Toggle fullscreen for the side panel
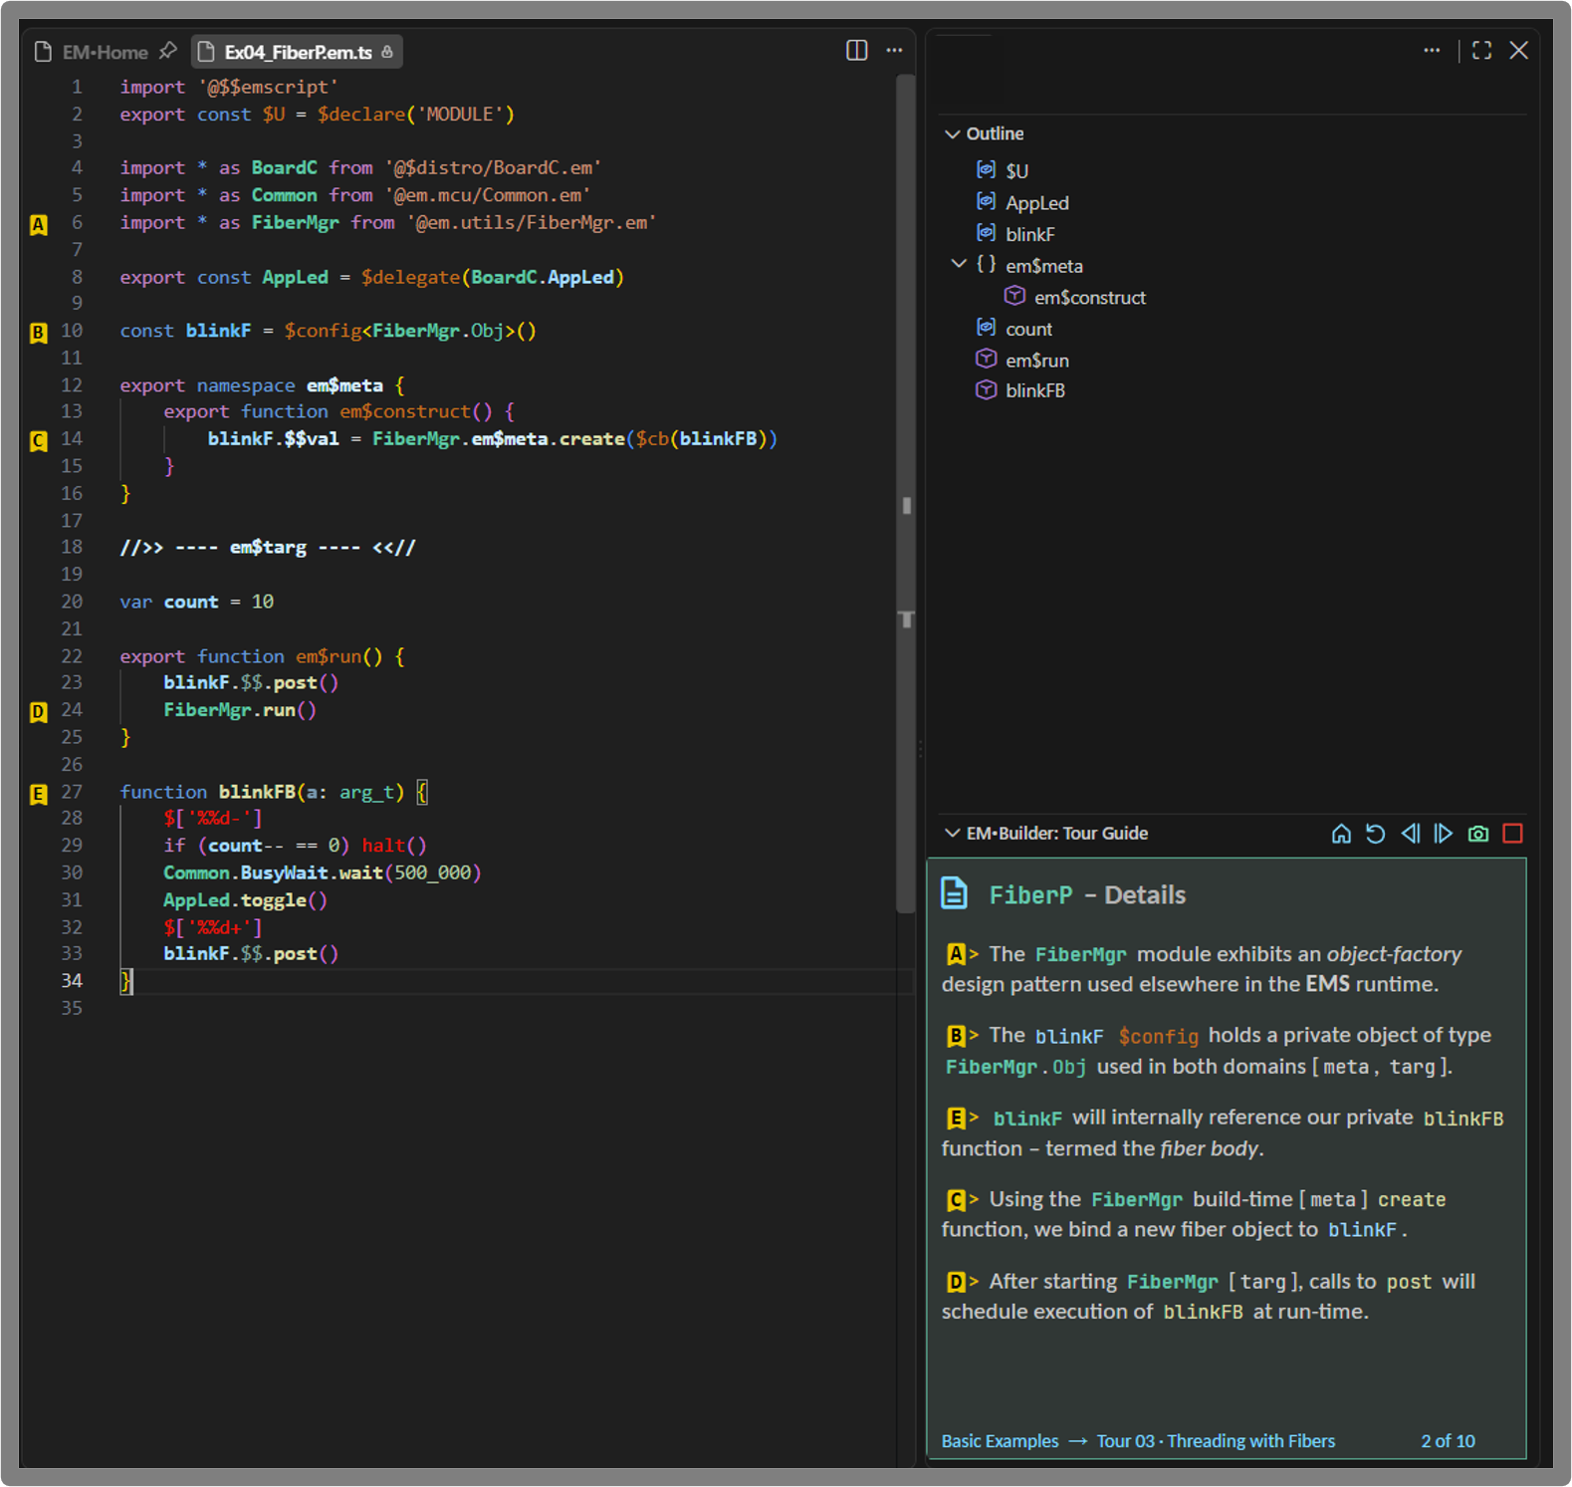 (x=1481, y=50)
